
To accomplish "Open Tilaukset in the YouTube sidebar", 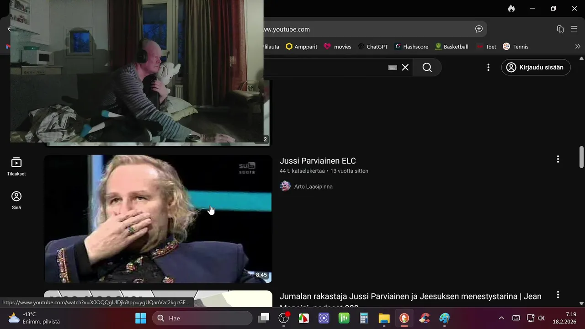I will 16,167.
